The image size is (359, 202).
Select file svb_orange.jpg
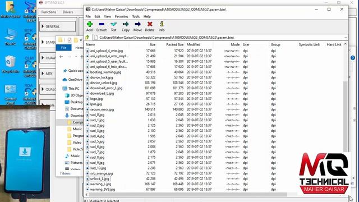102,173
